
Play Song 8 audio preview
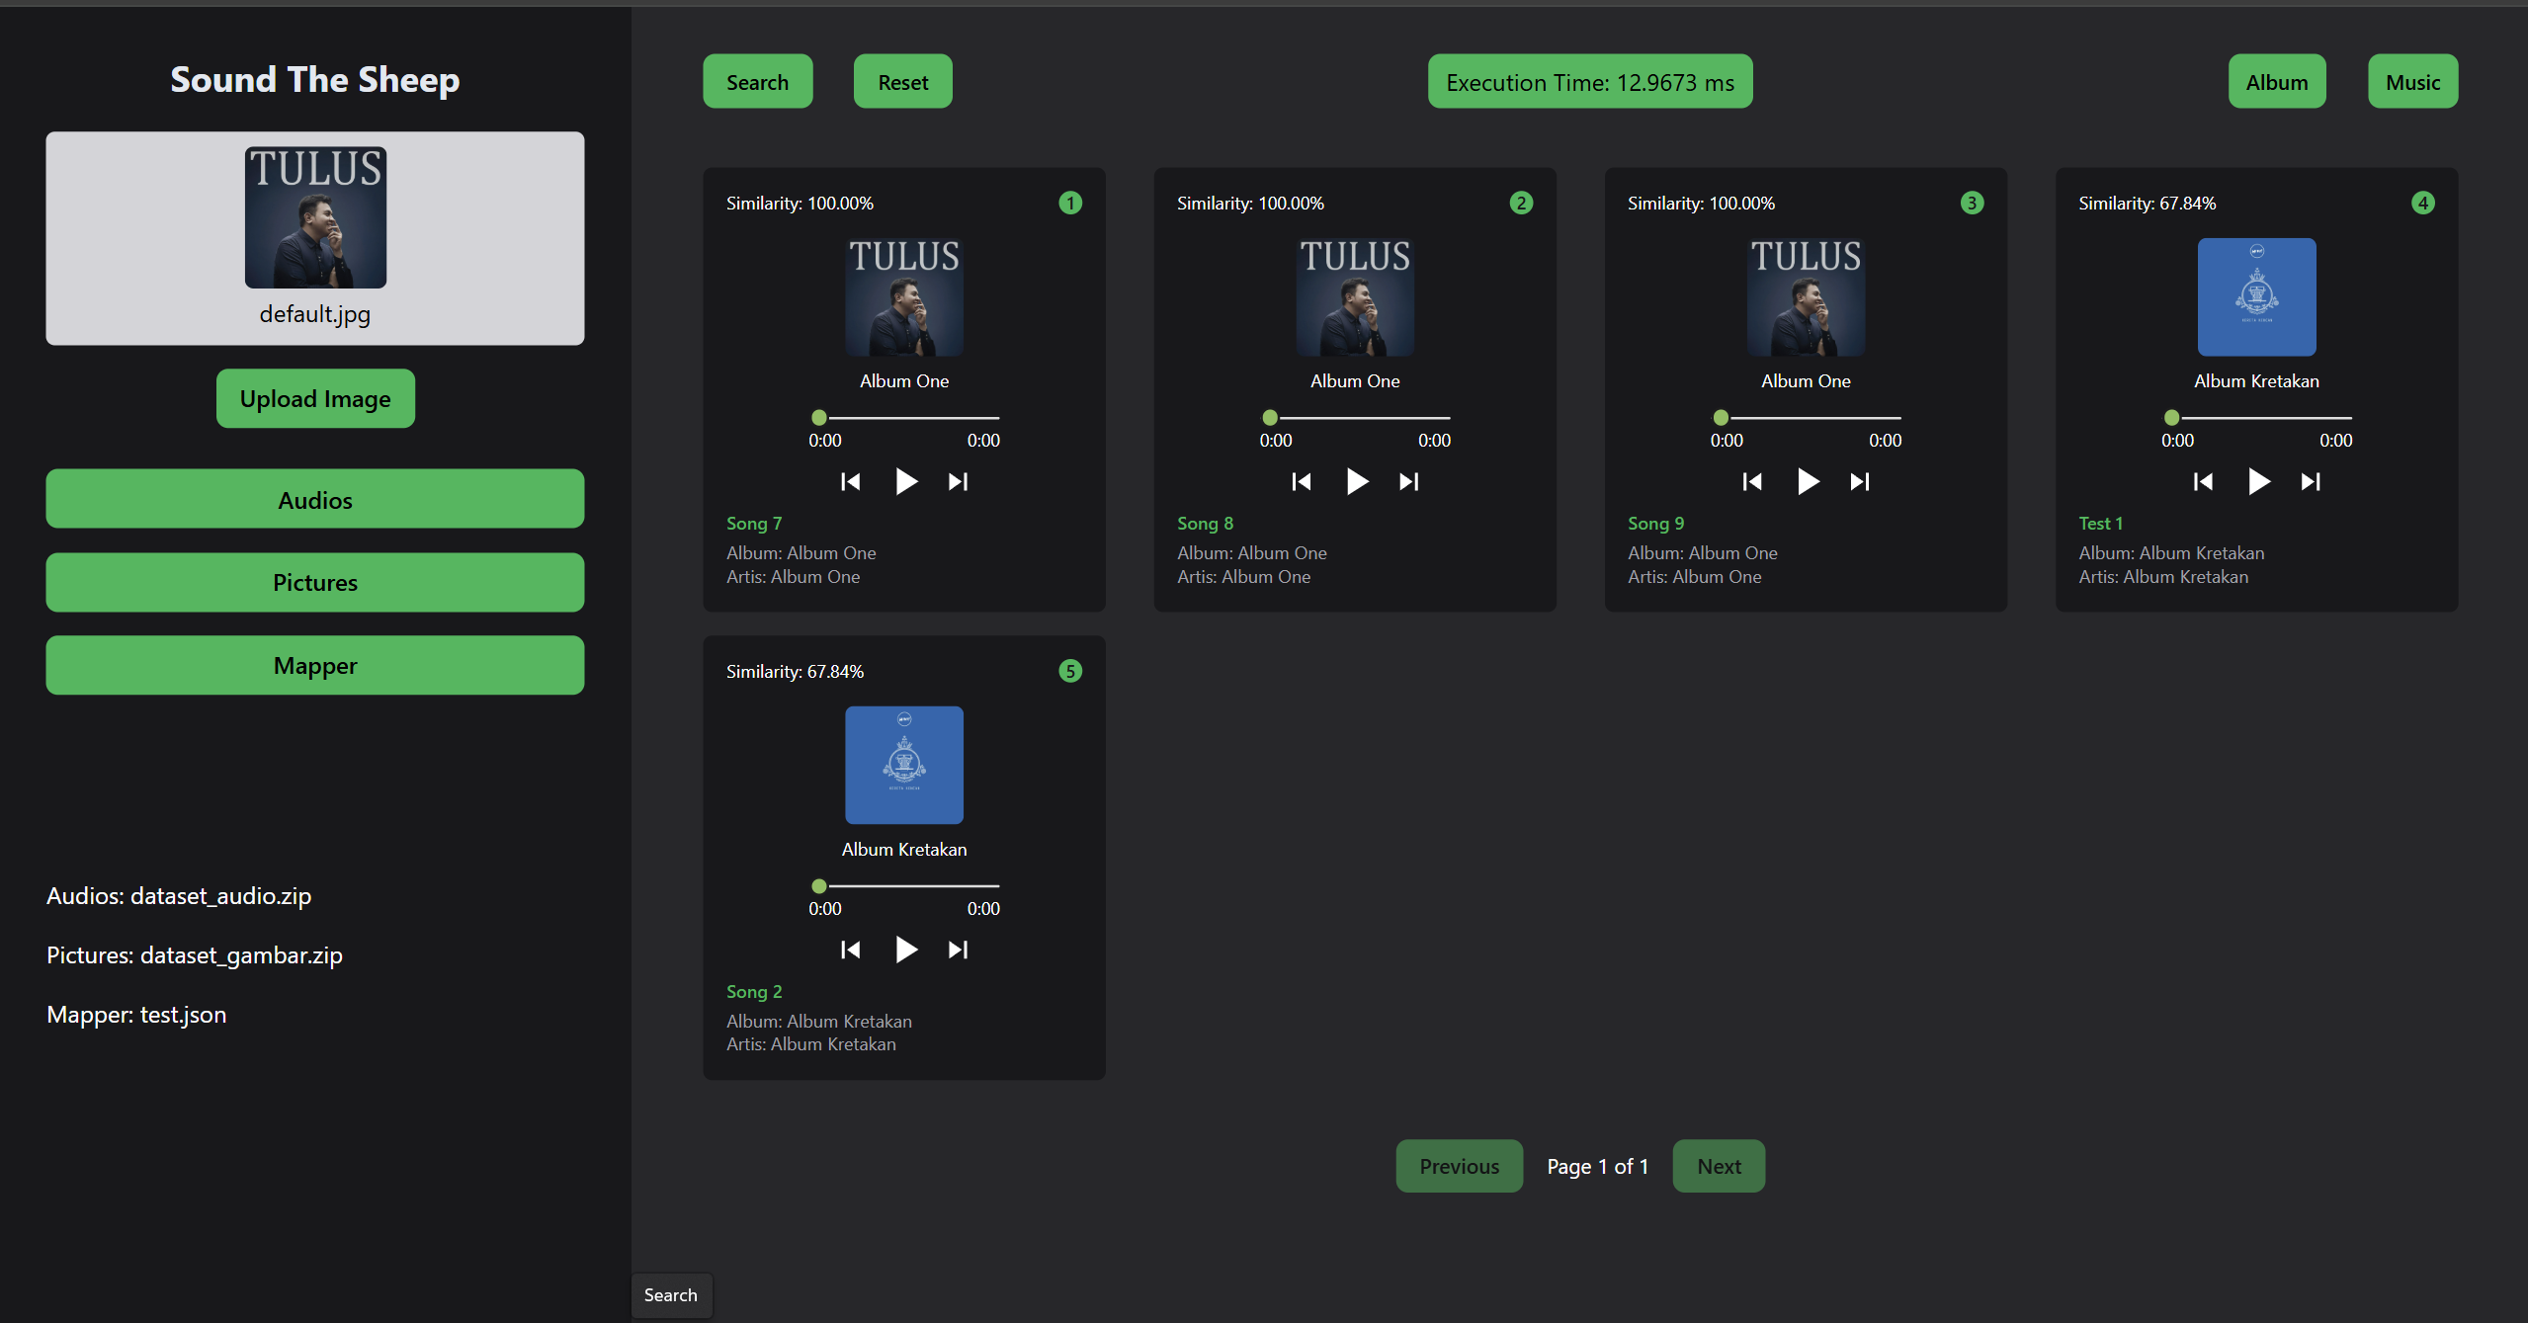tap(1356, 481)
